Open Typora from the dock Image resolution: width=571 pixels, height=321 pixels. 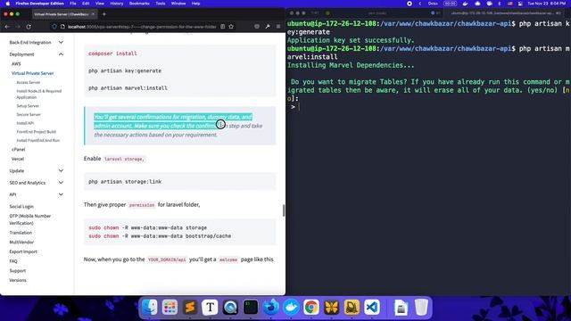211,307
